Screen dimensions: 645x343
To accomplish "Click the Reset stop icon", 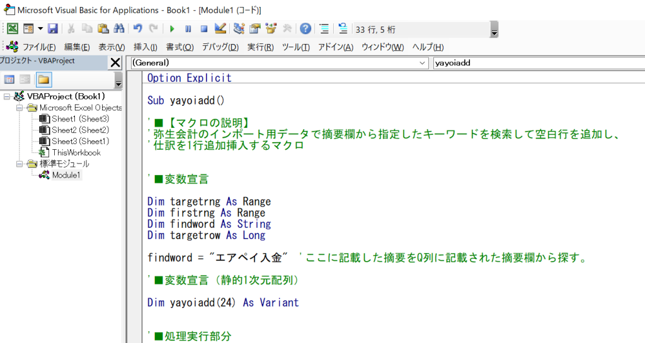I will [203, 28].
